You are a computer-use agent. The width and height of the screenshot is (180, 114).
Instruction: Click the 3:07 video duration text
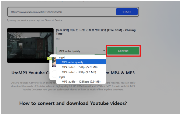point(58,39)
